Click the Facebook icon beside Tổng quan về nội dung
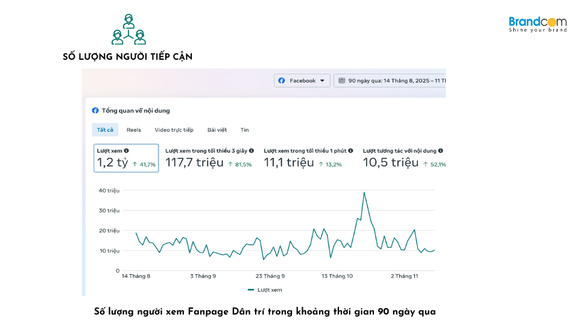Image resolution: width=579 pixels, height=326 pixels. (95, 110)
